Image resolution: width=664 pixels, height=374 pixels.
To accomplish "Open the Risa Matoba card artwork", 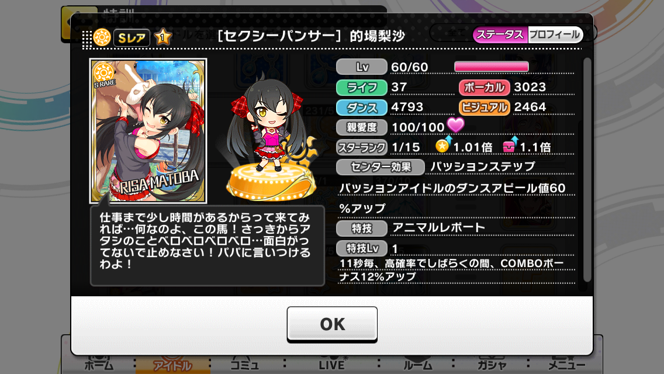I will pyautogui.click(x=148, y=131).
